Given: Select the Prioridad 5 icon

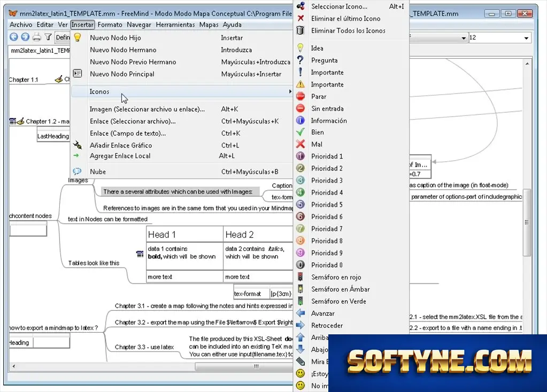Looking at the screenshot, I should (x=300, y=205).
